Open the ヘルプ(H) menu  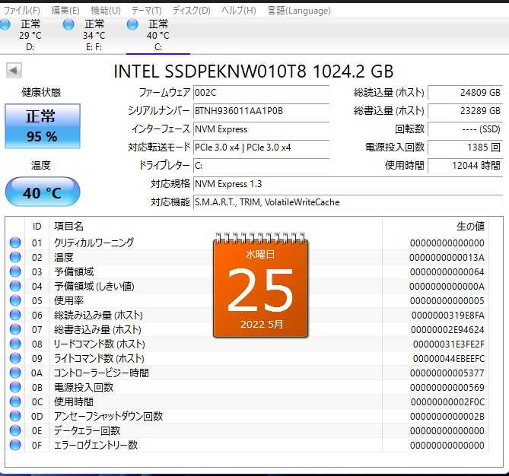pos(240,11)
